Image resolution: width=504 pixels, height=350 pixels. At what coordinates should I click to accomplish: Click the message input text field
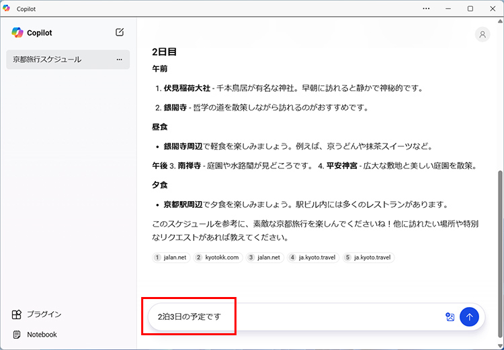coord(296,317)
